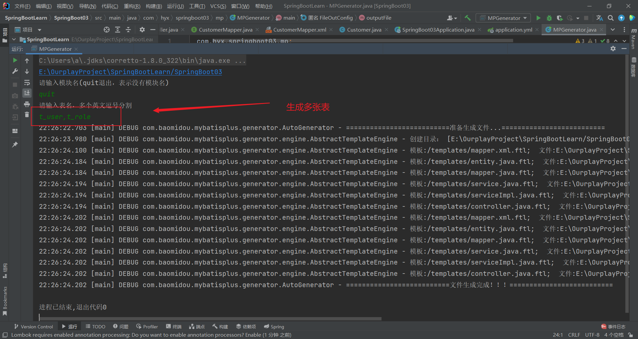The height and width of the screenshot is (339, 638).
Task: Click the down the stack trace arrow
Action: 27,71
